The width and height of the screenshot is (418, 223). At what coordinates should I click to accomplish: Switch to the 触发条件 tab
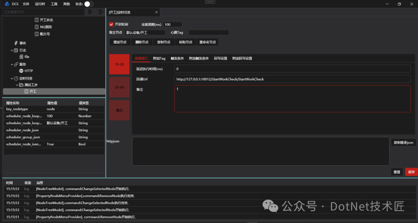[177, 58]
